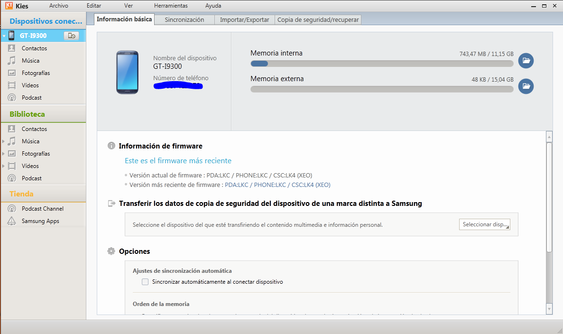Expand Biblioteca Vídeos arrow

tap(4, 166)
